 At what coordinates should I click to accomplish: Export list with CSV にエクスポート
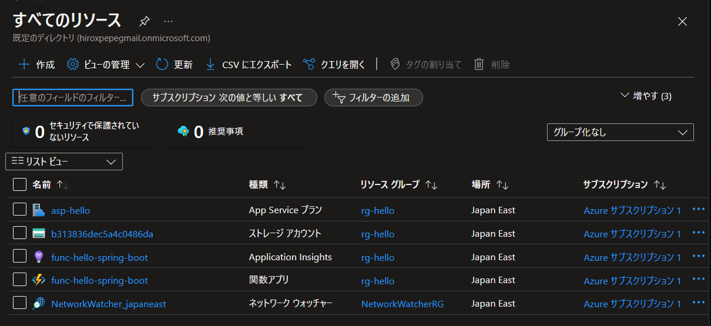click(249, 65)
